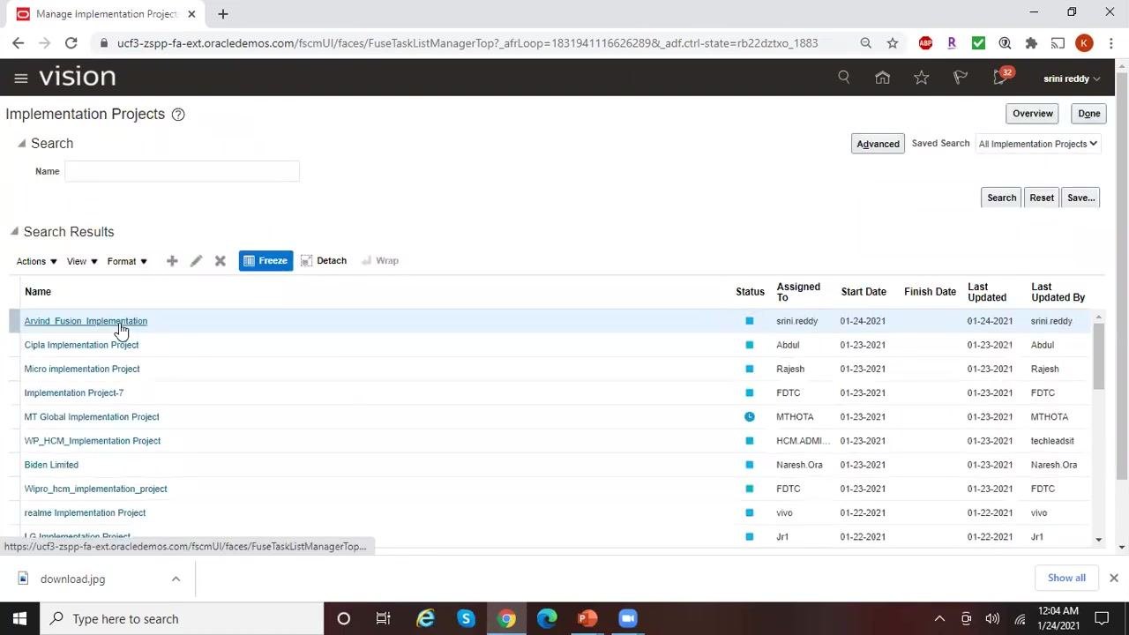
Task: Go to Home via house icon
Action: (883, 78)
